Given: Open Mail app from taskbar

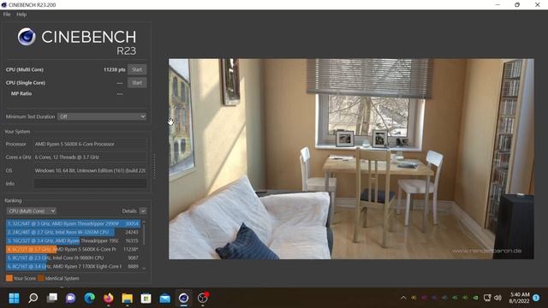Looking at the screenshot, I should [x=164, y=299].
